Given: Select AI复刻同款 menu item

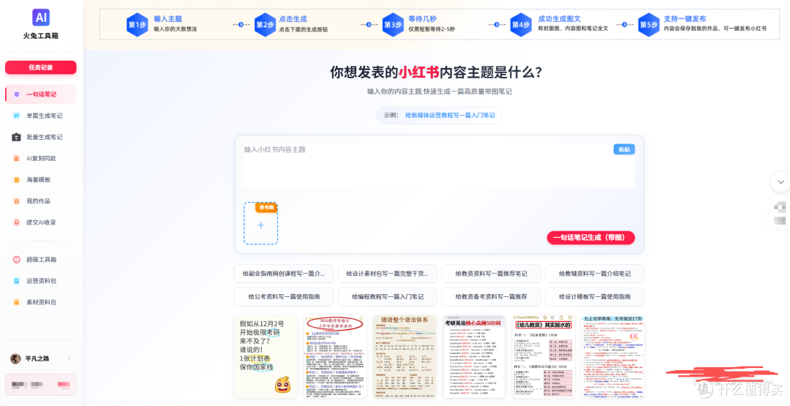Looking at the screenshot, I should tap(41, 158).
